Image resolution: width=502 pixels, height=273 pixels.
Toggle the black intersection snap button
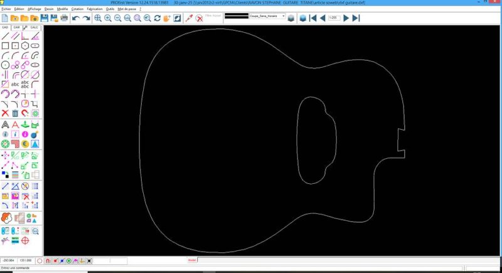(x=89, y=261)
